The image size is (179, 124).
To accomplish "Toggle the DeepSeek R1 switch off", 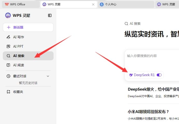I will click(159, 75).
